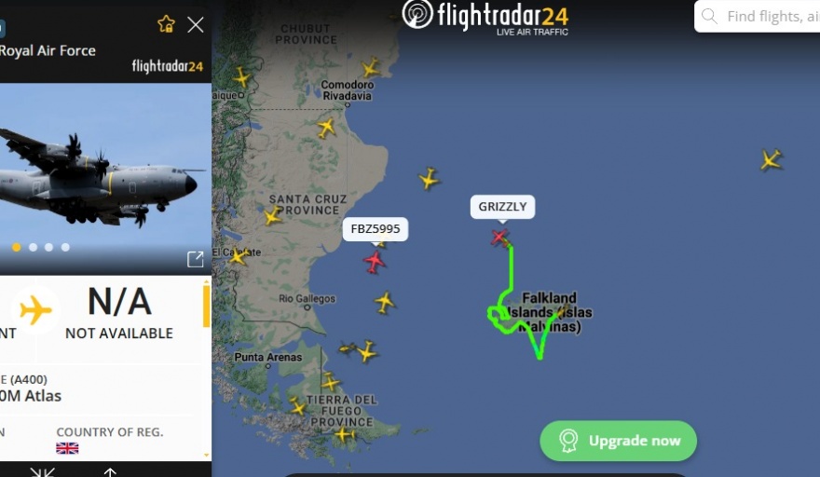Select the red GRIZZLY aircraft marker

point(500,238)
